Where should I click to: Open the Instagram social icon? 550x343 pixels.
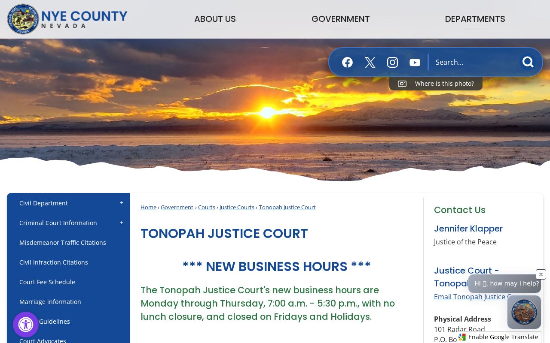(392, 62)
